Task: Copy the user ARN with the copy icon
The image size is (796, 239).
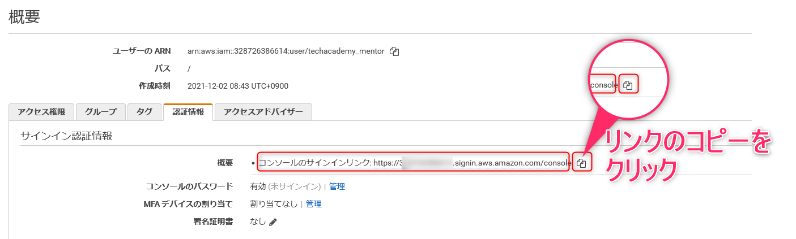Action: (395, 51)
